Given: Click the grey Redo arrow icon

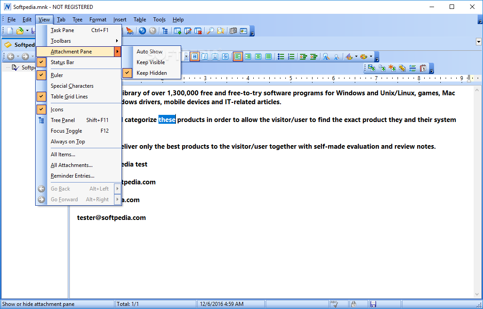Looking at the screenshot, I should point(153,31).
